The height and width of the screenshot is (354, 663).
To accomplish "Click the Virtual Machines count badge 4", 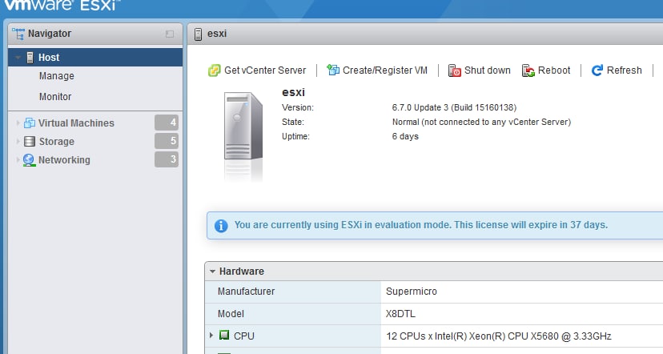I will click(x=167, y=123).
